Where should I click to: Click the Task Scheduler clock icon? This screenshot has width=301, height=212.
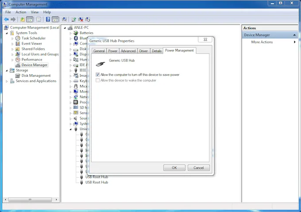pos(18,38)
